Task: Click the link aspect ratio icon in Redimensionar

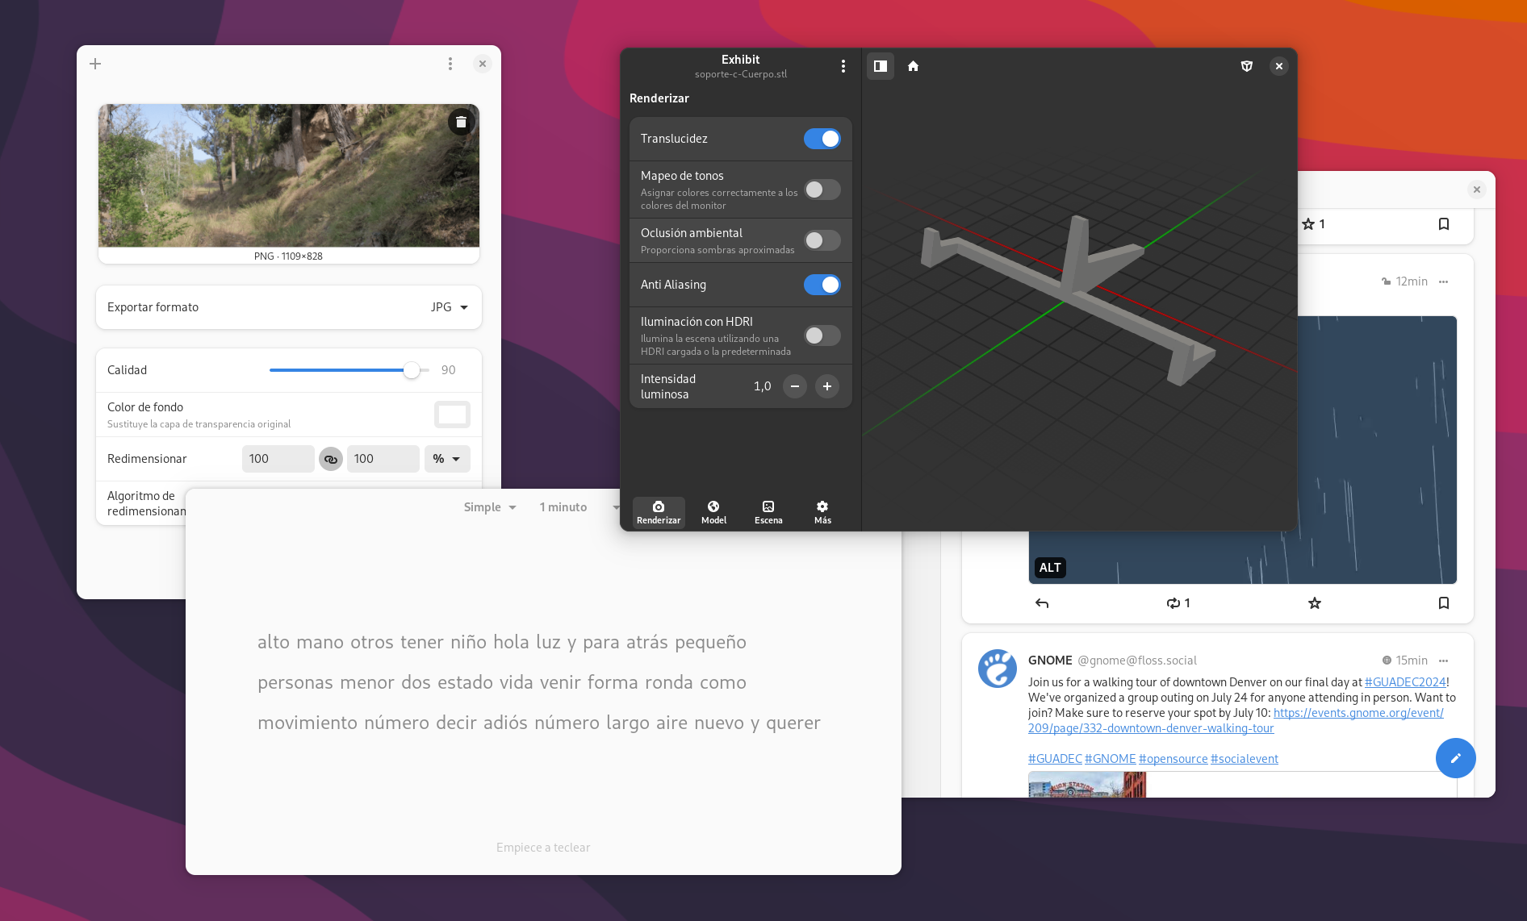Action: (x=330, y=459)
